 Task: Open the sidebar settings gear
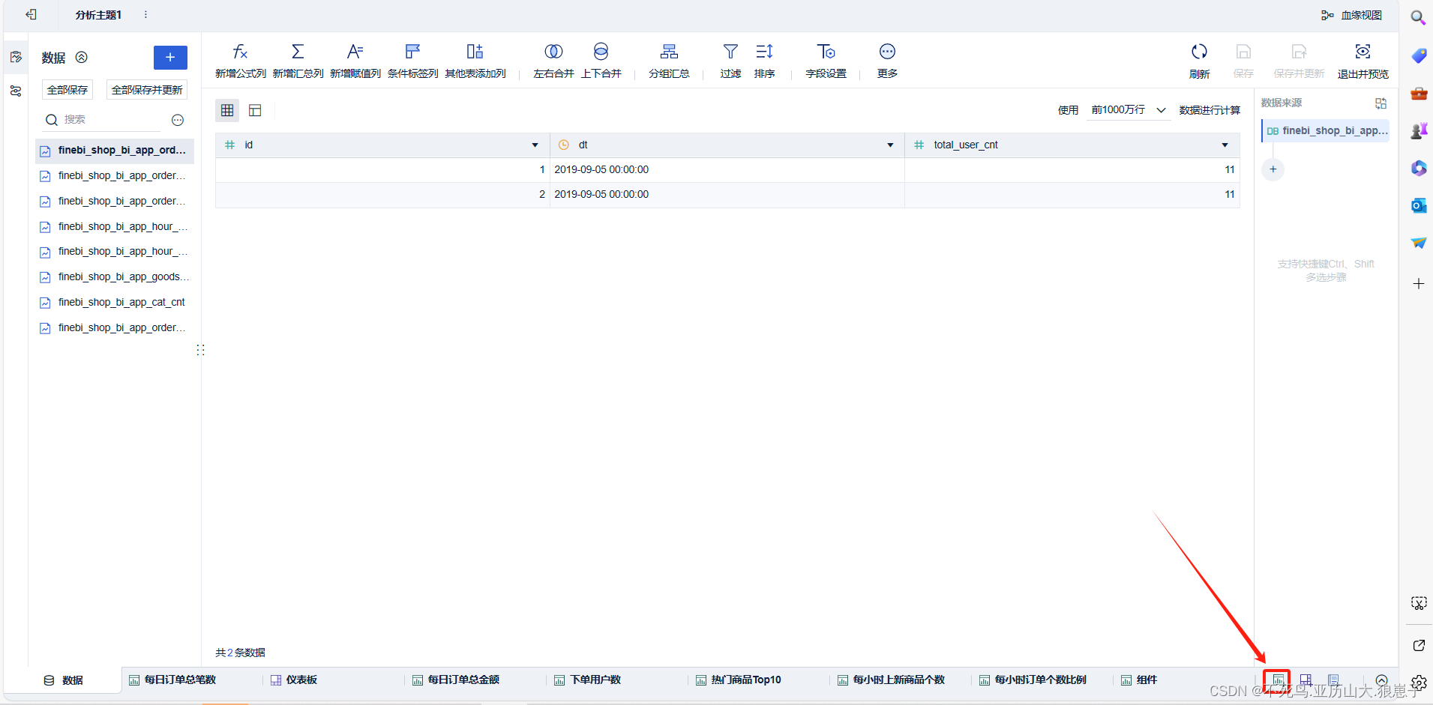pyautogui.click(x=1419, y=683)
